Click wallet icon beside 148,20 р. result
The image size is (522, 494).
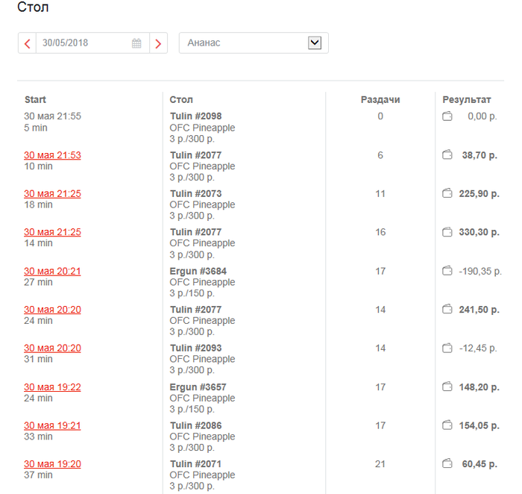(x=447, y=387)
